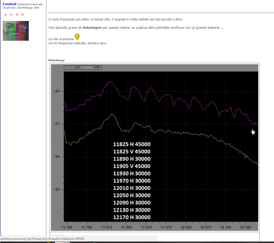Click the fourth red rank star

click(x=22, y=15)
